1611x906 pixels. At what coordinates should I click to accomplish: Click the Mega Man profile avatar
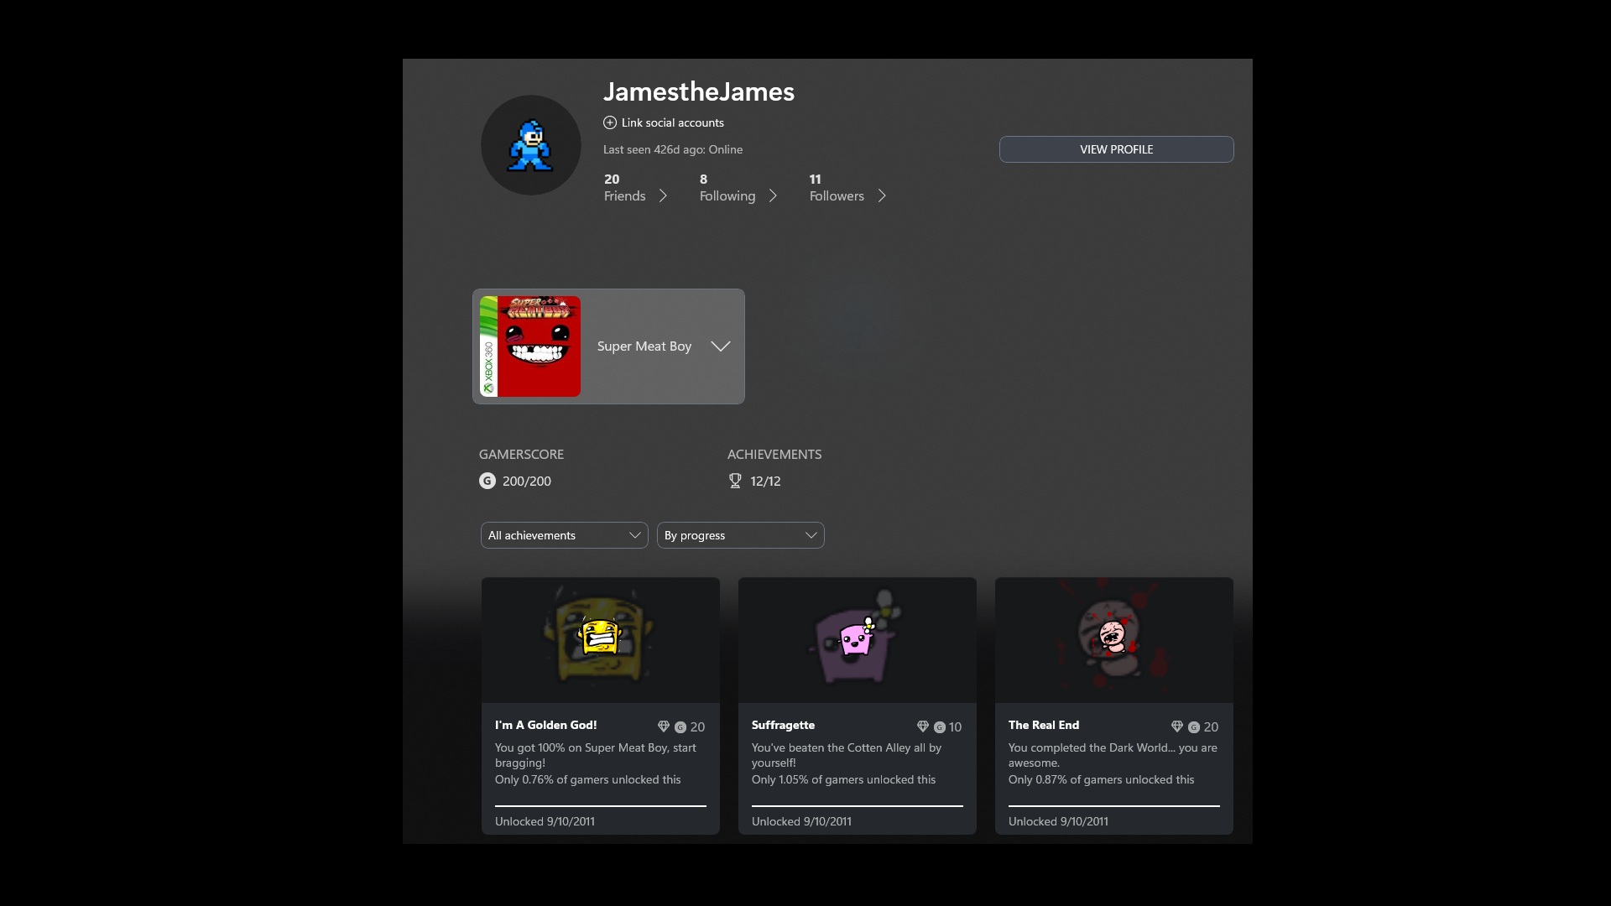(530, 145)
